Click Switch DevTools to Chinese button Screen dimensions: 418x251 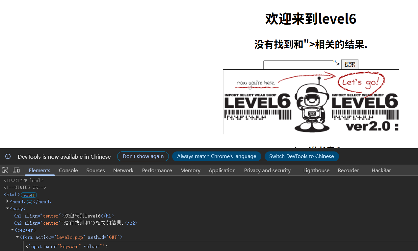click(x=301, y=156)
